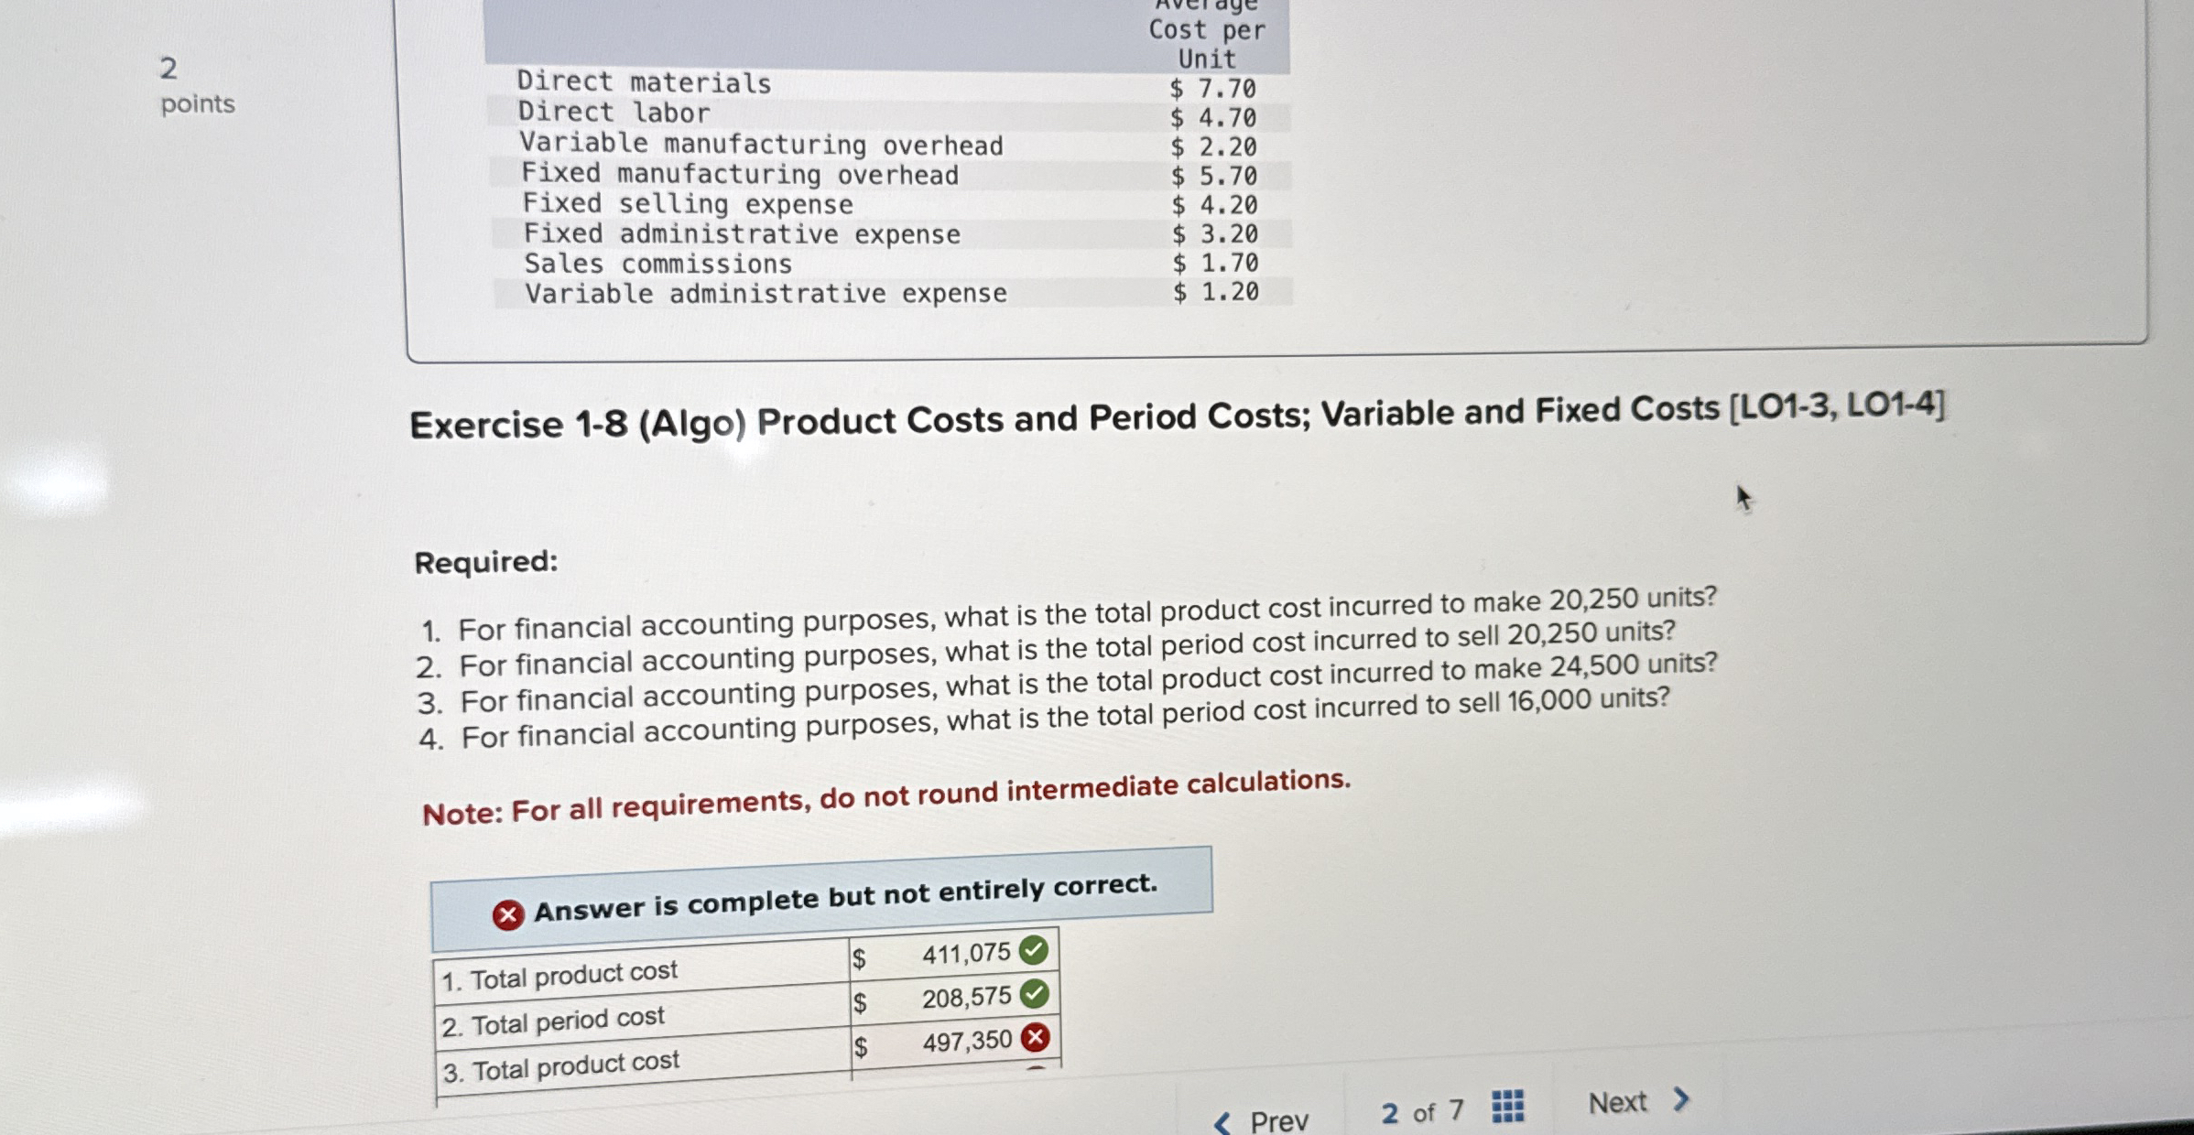Click the '2. Total period cost' row label
The height and width of the screenshot is (1135, 2194).
click(x=553, y=1021)
